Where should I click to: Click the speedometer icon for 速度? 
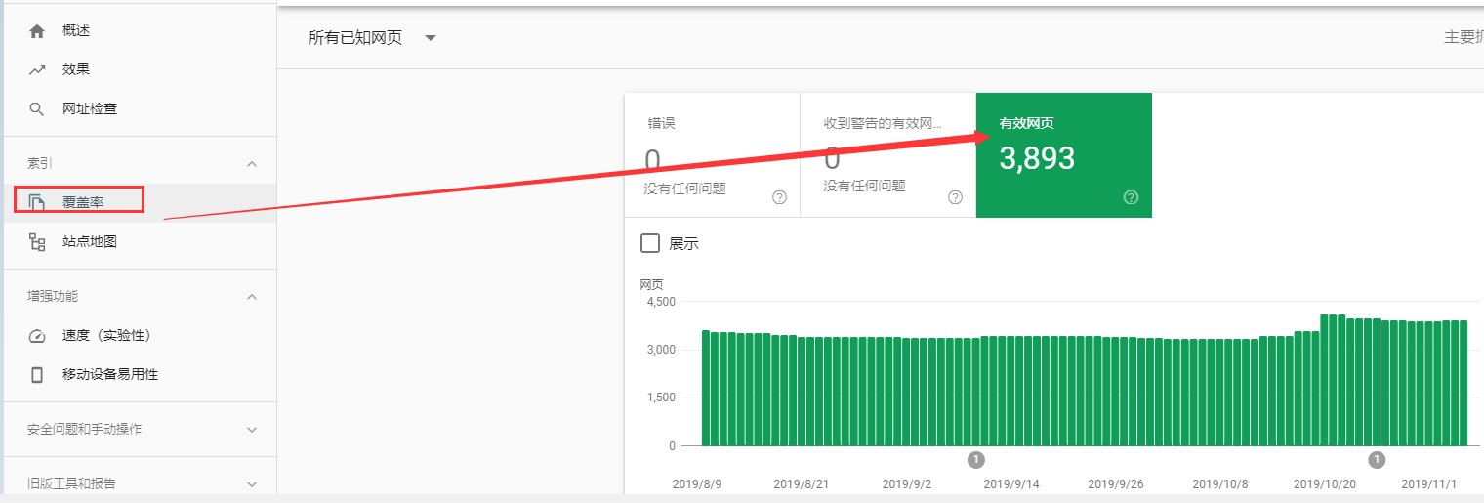37,336
